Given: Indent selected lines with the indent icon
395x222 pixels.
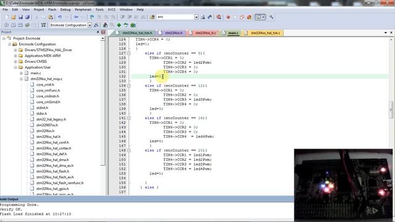Looking at the screenshot, I should pyautogui.click(x=122, y=17).
